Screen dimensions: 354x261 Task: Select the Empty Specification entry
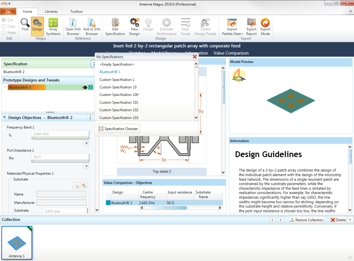(117, 64)
